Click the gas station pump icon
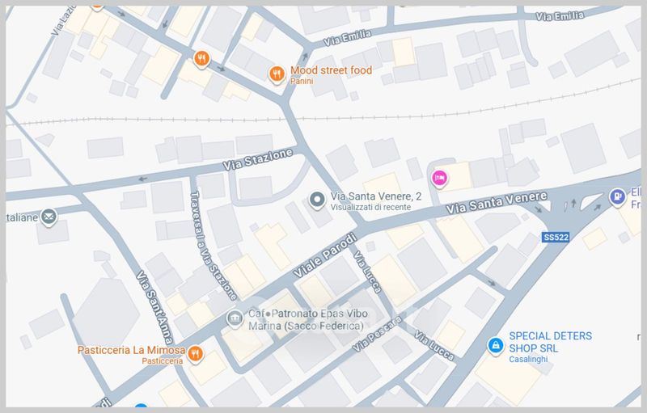The height and width of the screenshot is (413, 647). 617,197
